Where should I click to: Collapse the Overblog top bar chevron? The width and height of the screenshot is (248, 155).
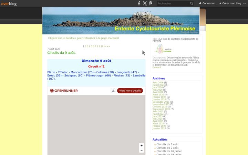pos(245,3)
